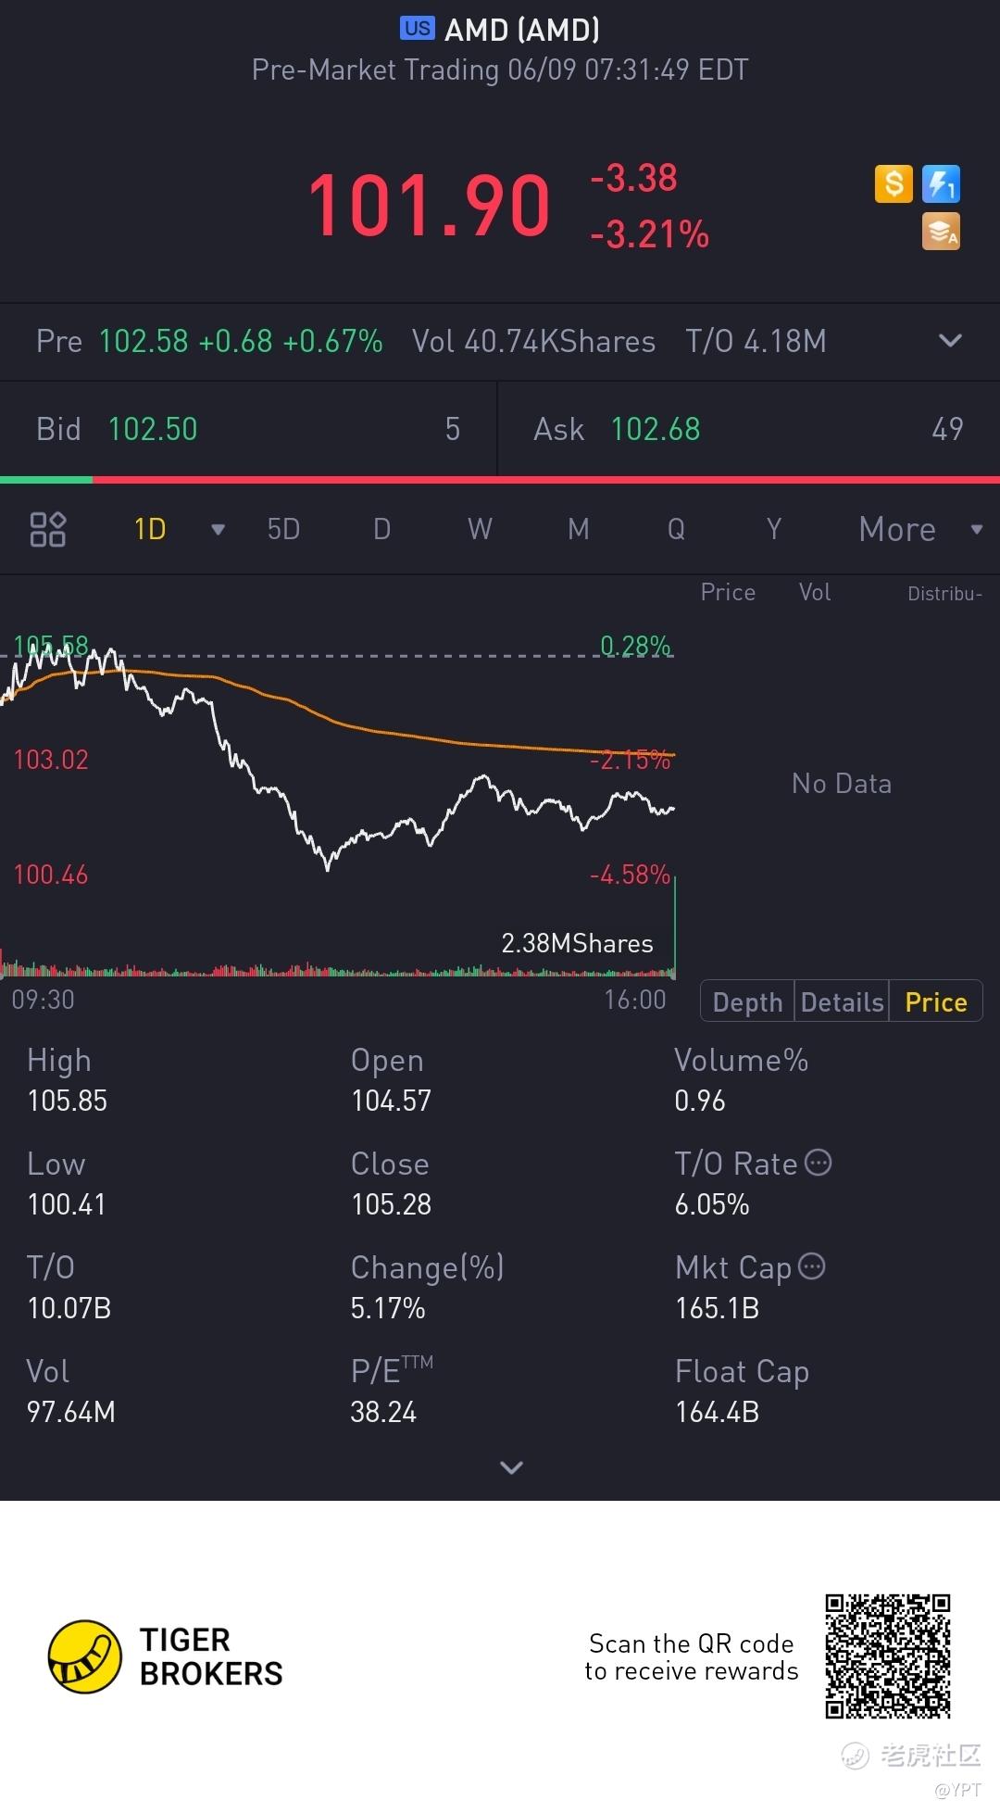Select the 1D chart timeframe
This screenshot has height=1813, width=1000.
pyautogui.click(x=150, y=530)
